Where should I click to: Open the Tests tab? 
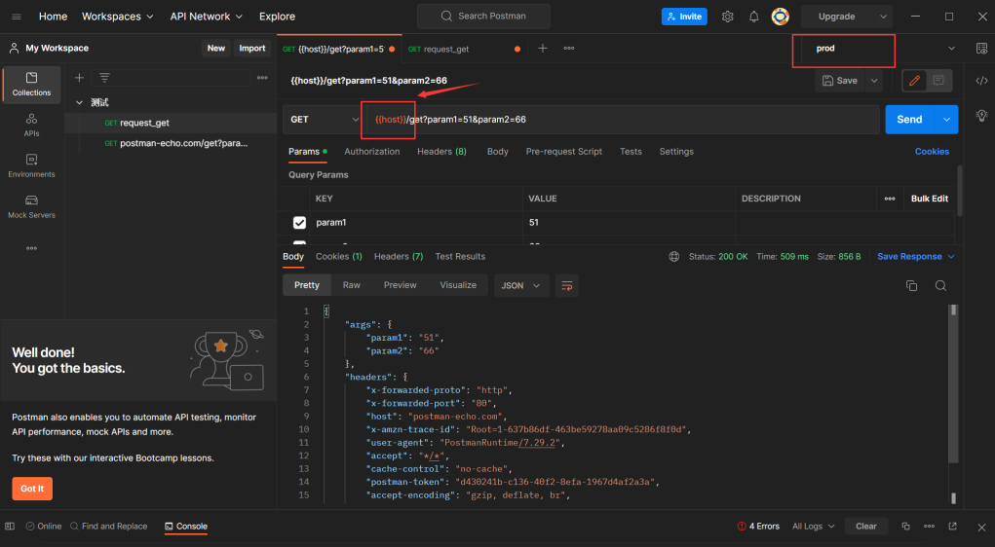tap(631, 152)
